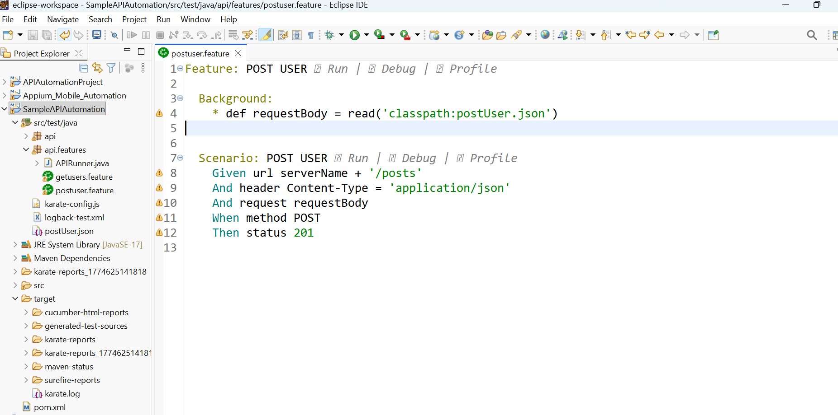Toggle Show Whitespace Characters
Screen dimensions: 838x415
pos(311,35)
